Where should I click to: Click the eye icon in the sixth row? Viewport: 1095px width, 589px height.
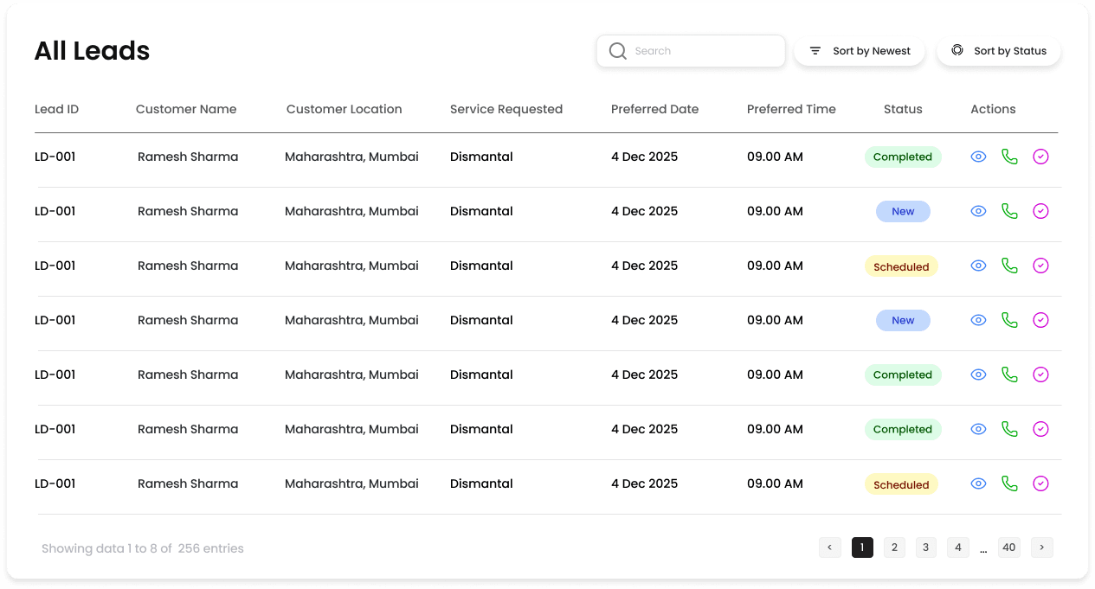click(x=978, y=429)
